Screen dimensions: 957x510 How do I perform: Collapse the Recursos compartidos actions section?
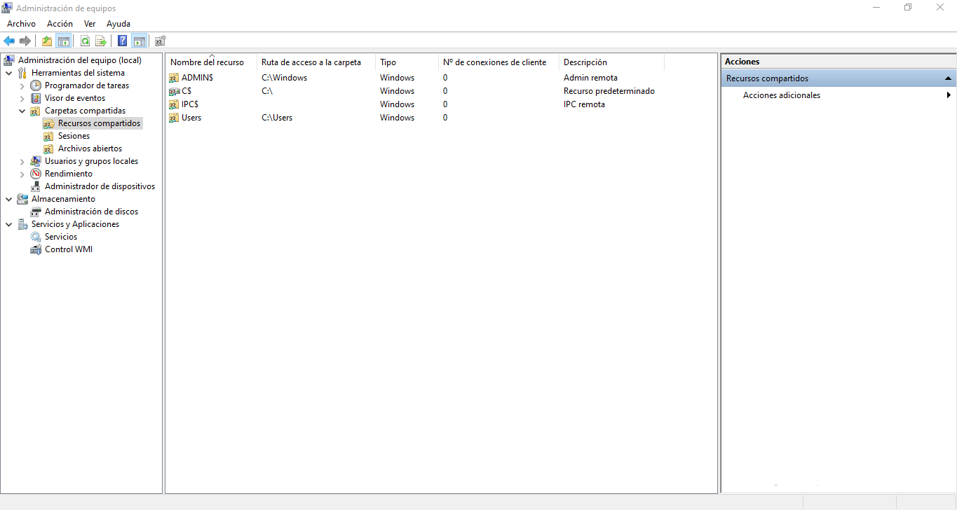(948, 78)
